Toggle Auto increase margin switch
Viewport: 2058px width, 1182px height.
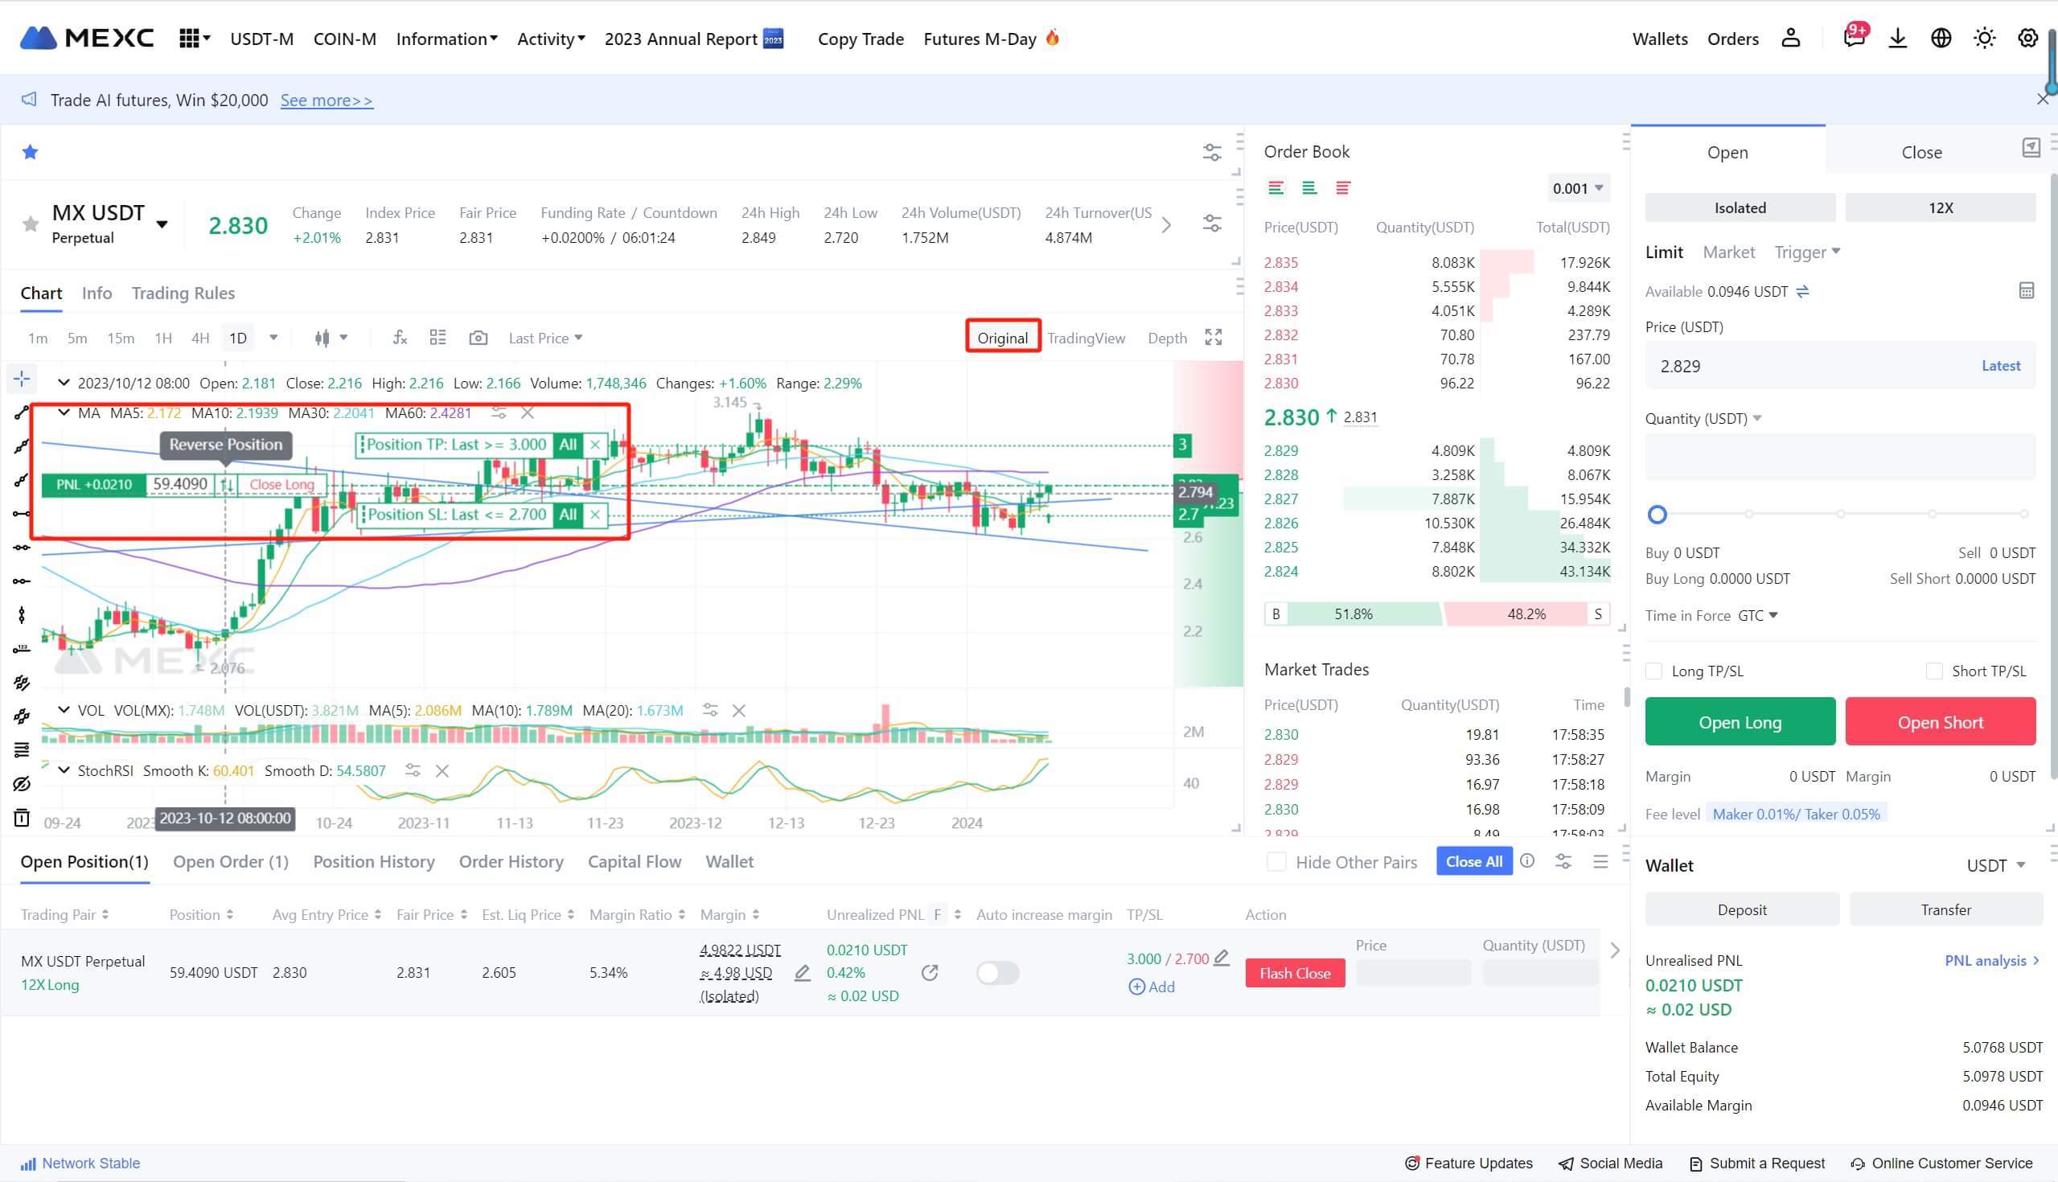coord(997,973)
